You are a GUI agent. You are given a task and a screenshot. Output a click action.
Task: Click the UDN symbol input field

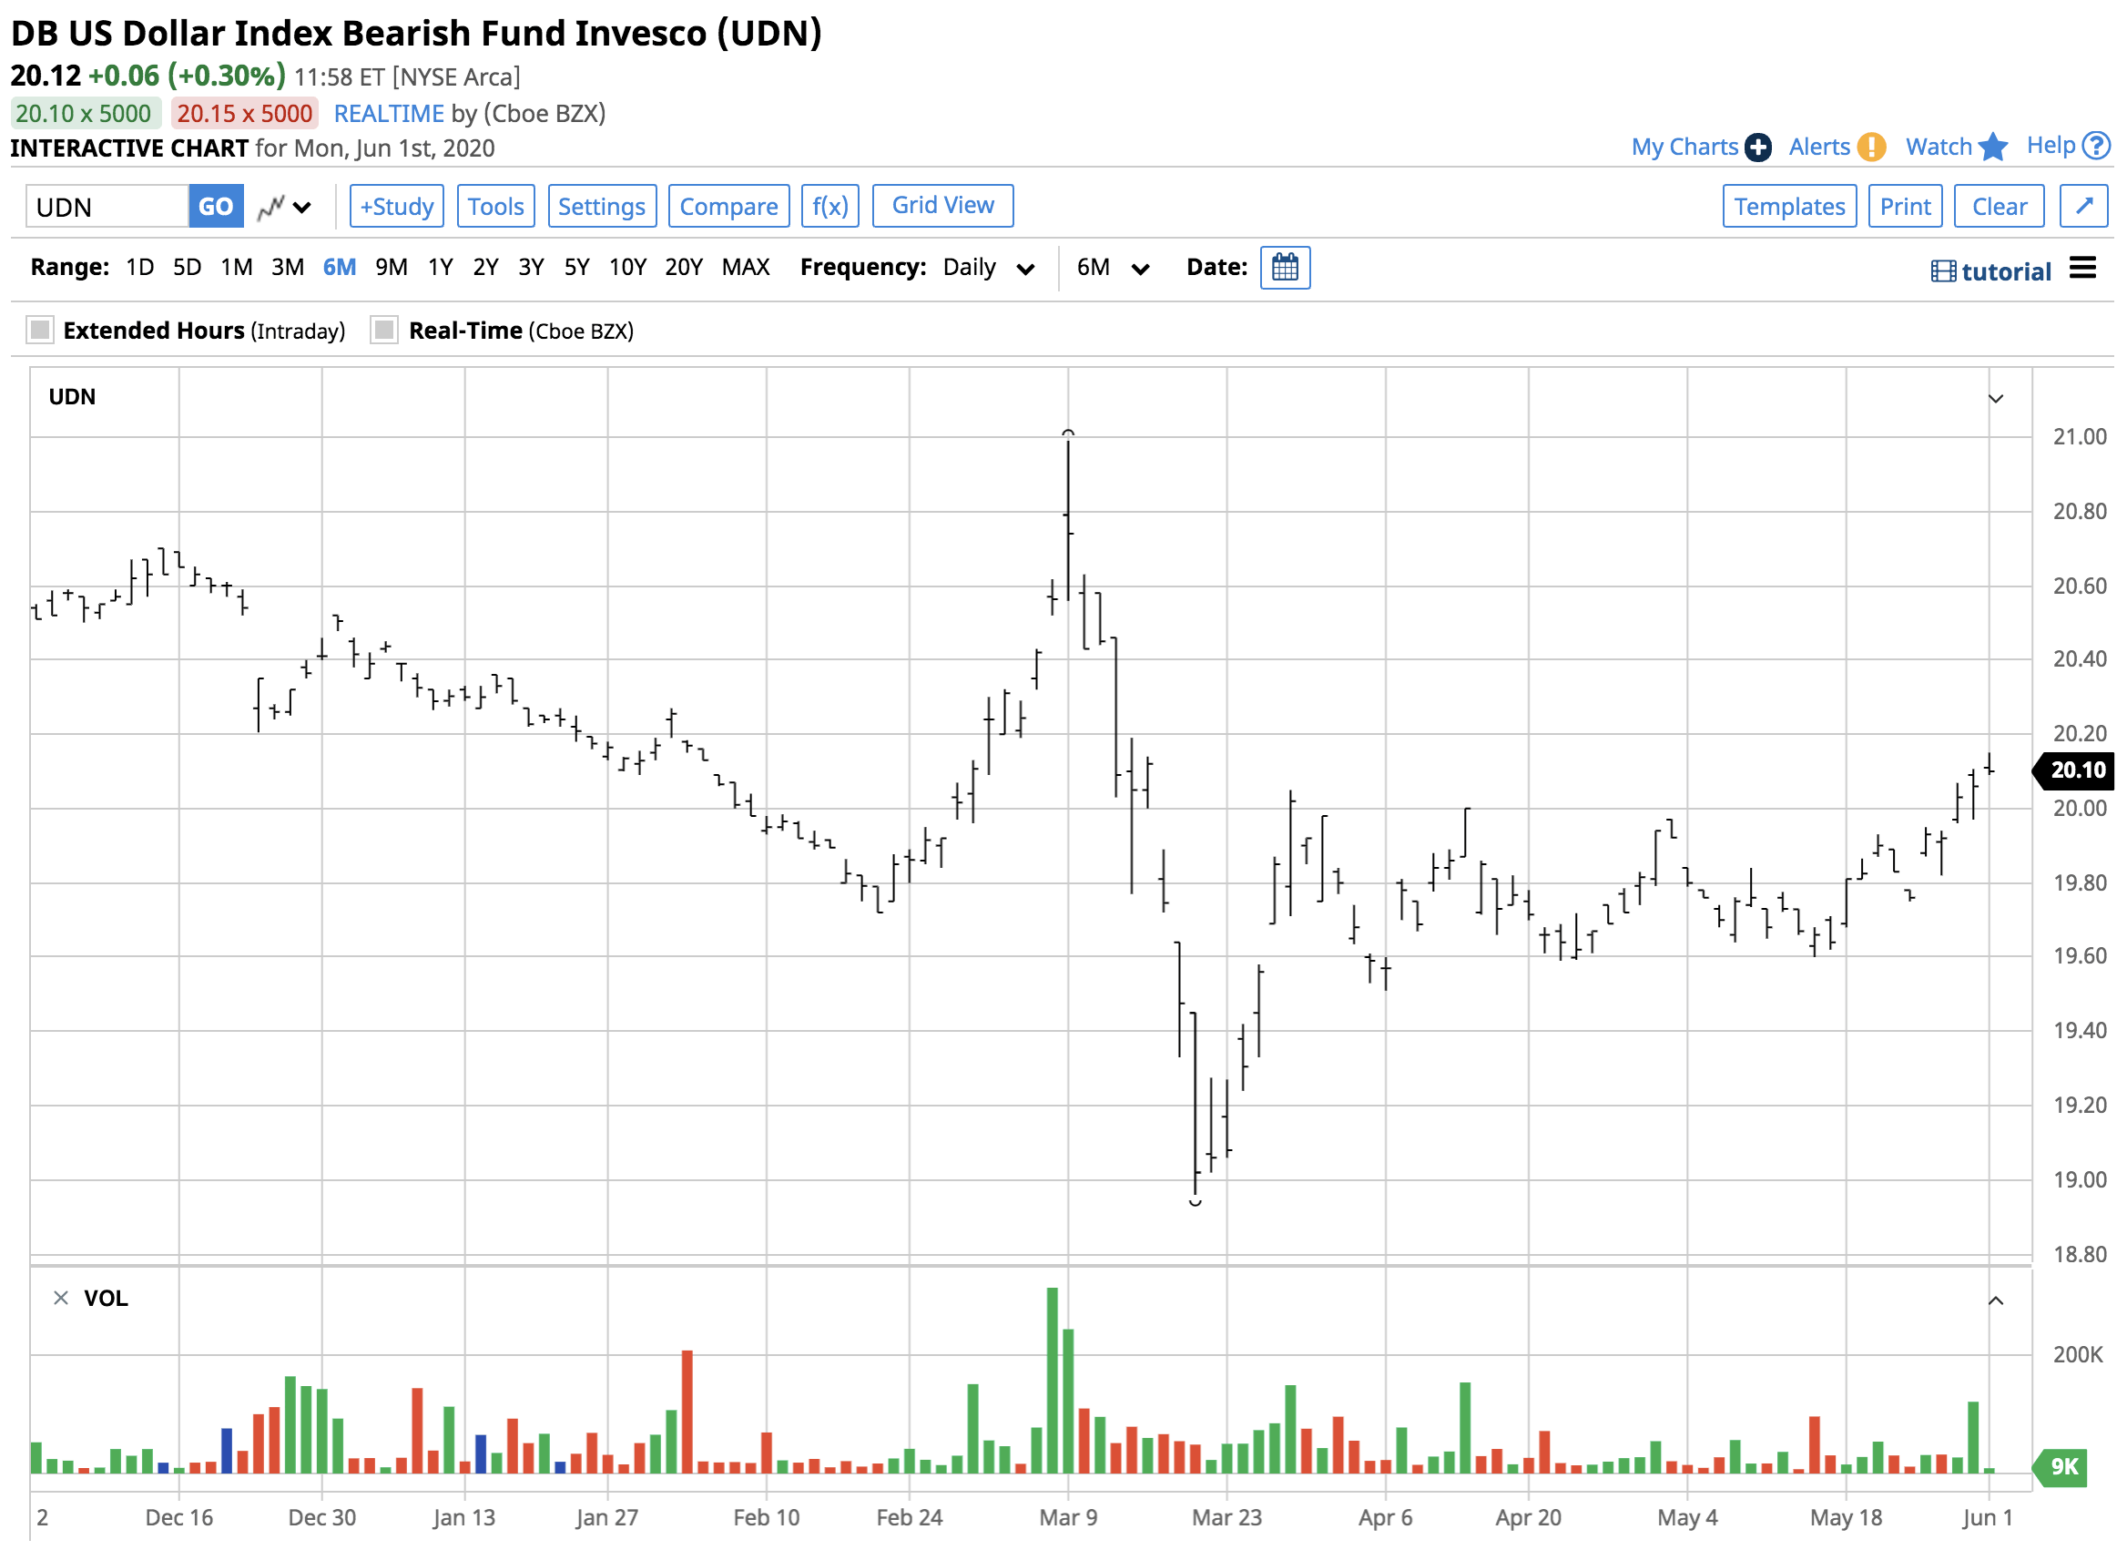pos(107,207)
